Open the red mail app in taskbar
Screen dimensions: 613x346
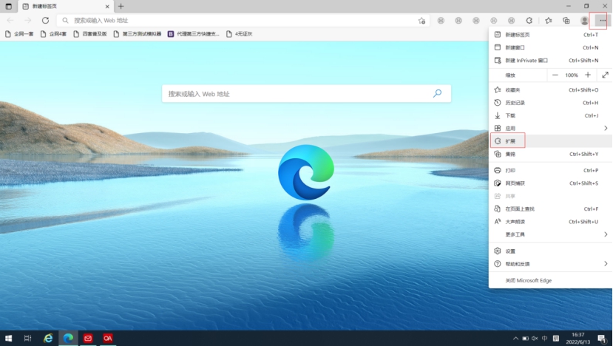tap(88, 338)
